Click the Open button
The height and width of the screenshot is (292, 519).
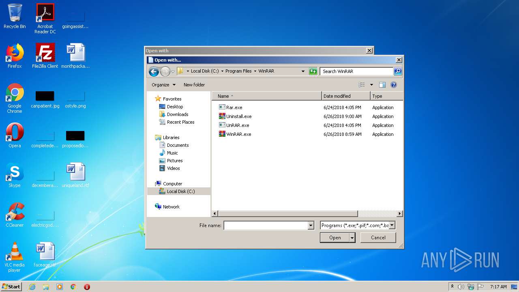(335, 238)
